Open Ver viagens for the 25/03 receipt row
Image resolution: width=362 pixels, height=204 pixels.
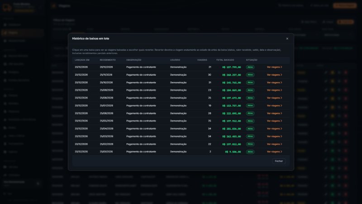(x=275, y=136)
